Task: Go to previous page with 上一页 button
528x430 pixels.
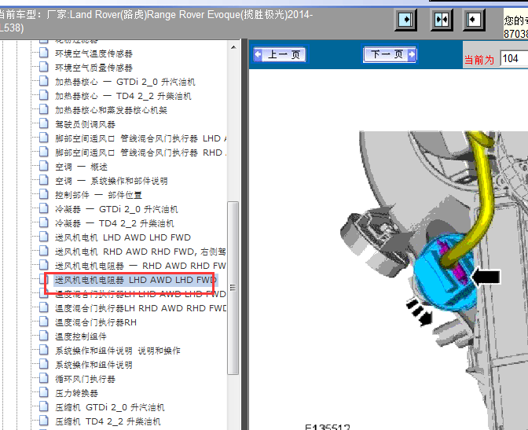Action: (x=280, y=54)
